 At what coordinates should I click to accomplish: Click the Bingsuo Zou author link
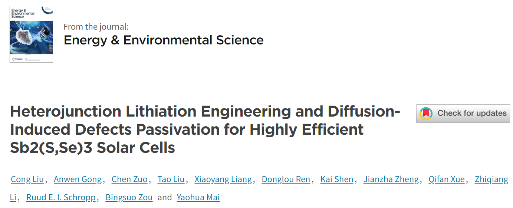tap(129, 198)
